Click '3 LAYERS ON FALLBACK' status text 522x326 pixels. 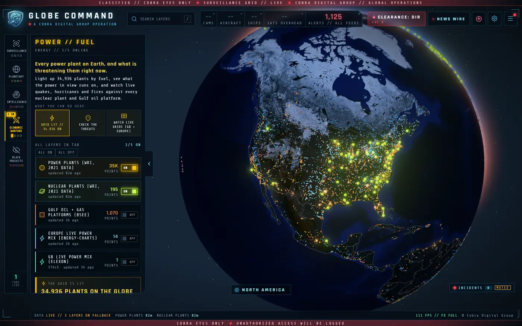tap(85, 316)
